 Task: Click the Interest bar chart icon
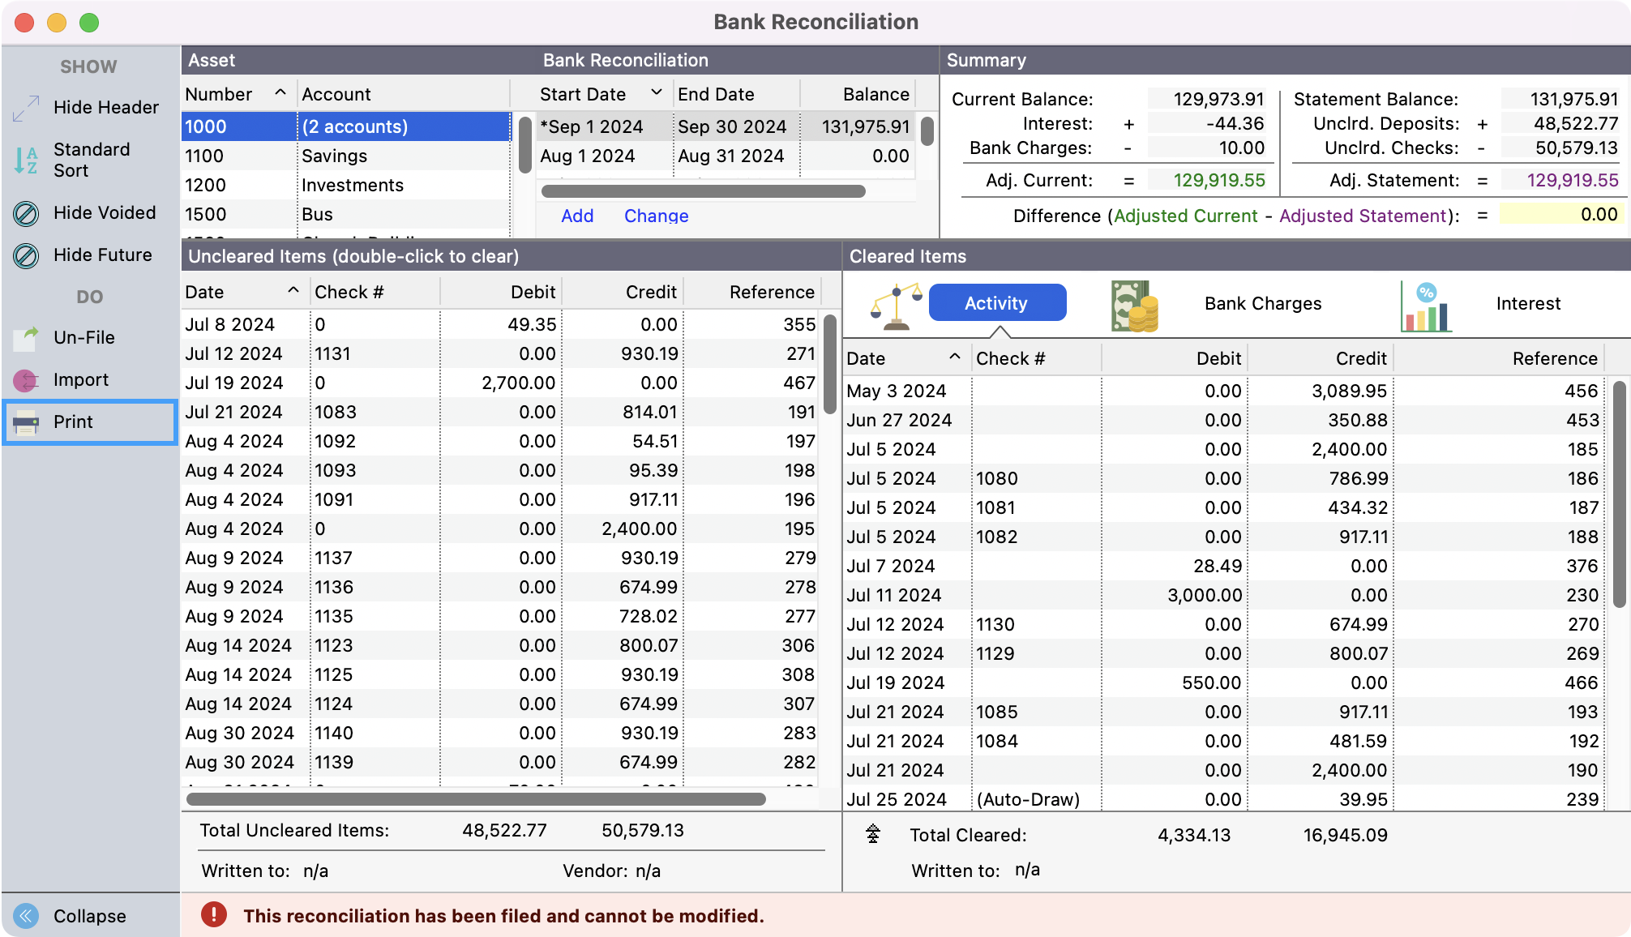[x=1425, y=306]
